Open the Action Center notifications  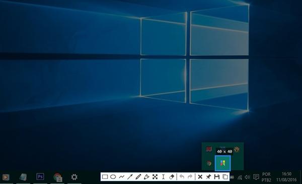[x=256, y=177]
